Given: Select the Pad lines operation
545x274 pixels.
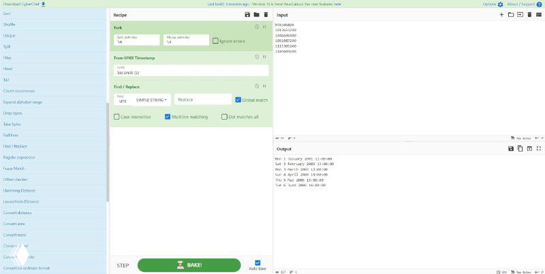Looking at the screenshot, I should [53, 135].
